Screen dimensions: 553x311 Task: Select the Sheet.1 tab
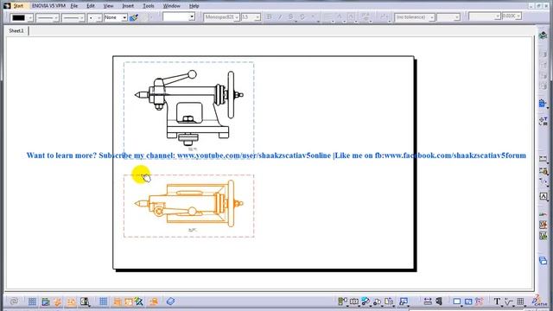click(x=16, y=31)
